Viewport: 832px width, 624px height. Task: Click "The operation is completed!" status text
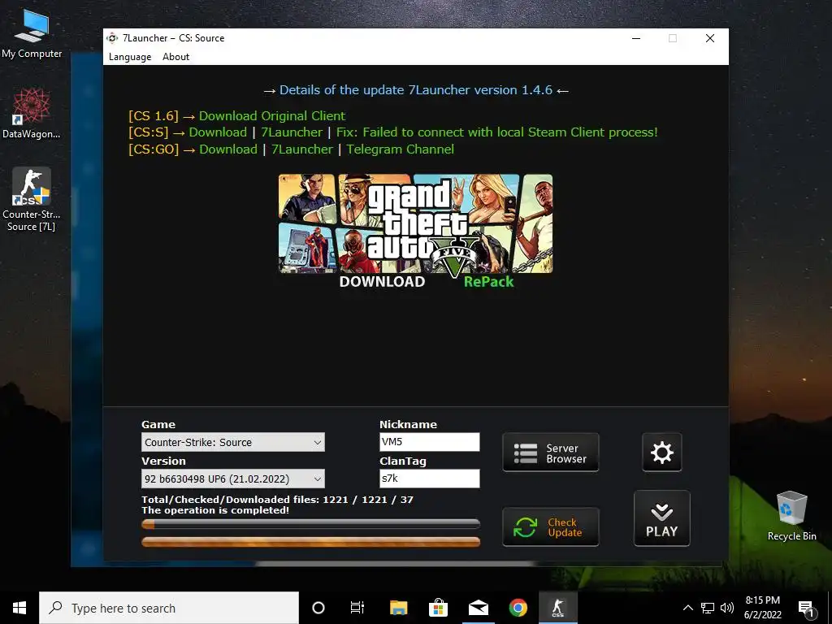215,510
